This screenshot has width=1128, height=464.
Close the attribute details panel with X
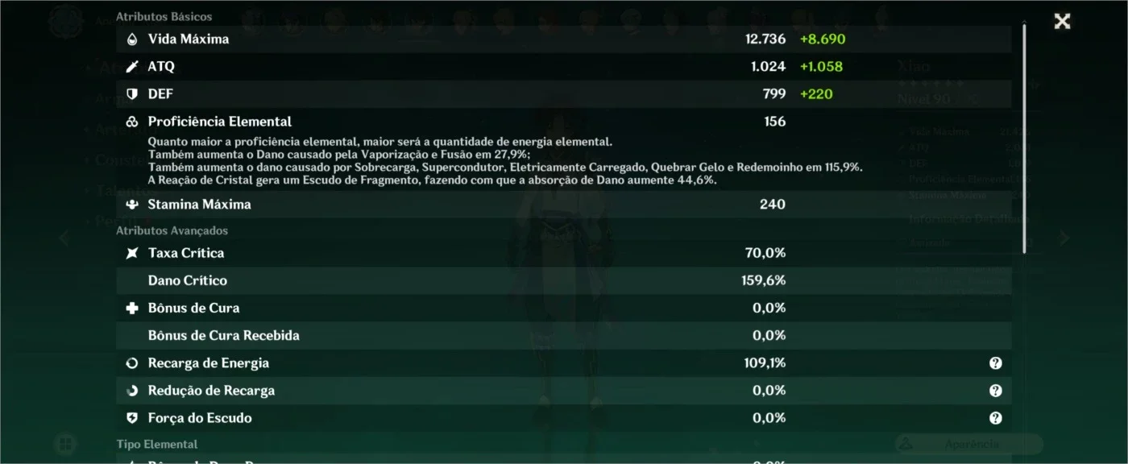pos(1062,22)
